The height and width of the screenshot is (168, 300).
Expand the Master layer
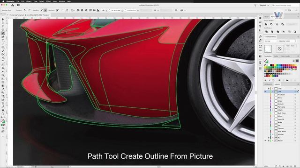(273, 141)
